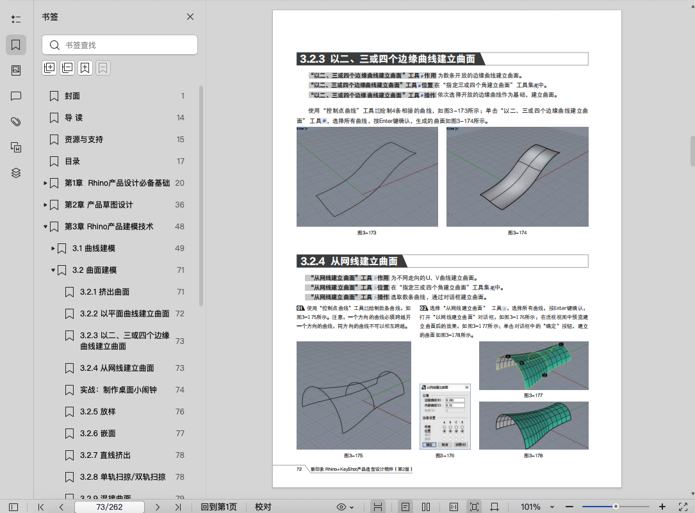Add a new bookmark icon
This screenshot has width=695, height=513.
pyautogui.click(x=85, y=68)
